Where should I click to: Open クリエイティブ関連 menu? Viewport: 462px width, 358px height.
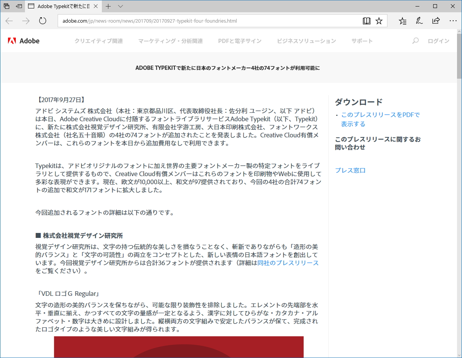pos(99,41)
